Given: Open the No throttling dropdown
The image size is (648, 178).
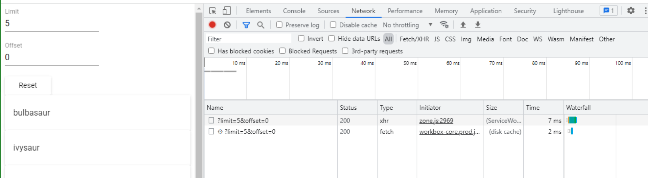Looking at the screenshot, I should point(408,25).
